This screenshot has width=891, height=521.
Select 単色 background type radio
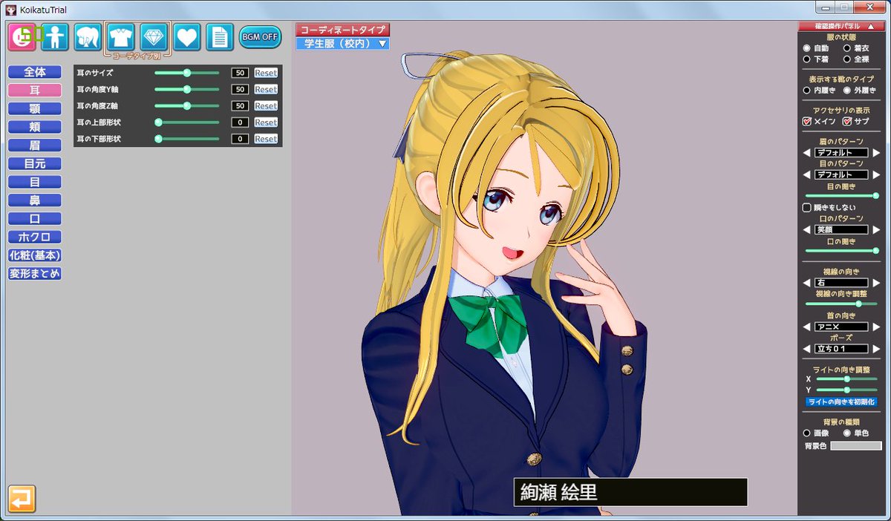coord(847,433)
